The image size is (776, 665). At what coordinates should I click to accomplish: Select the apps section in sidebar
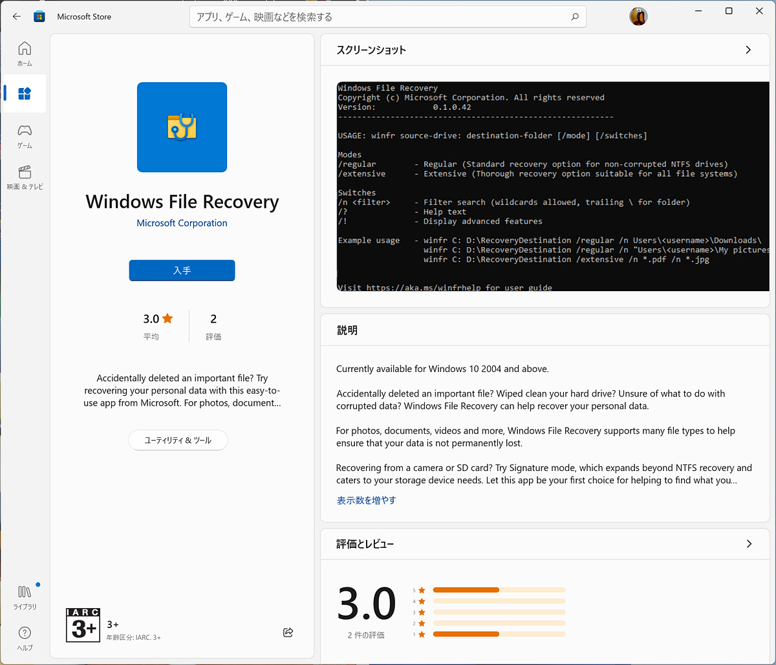[x=25, y=94]
